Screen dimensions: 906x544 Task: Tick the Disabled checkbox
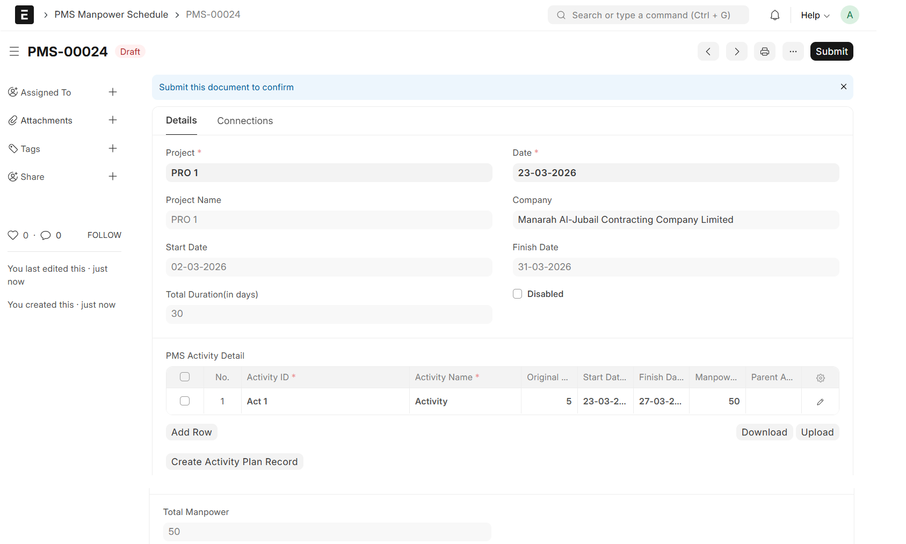(517, 294)
